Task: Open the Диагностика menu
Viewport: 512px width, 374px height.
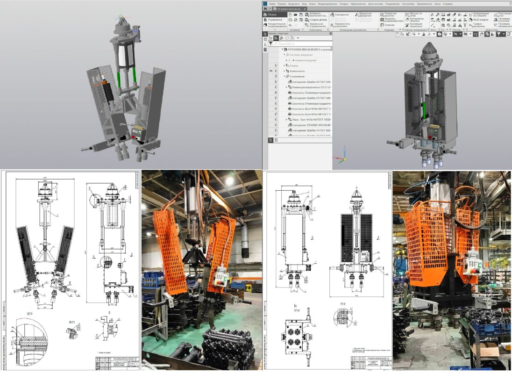Action: pyautogui.click(x=375, y=4)
